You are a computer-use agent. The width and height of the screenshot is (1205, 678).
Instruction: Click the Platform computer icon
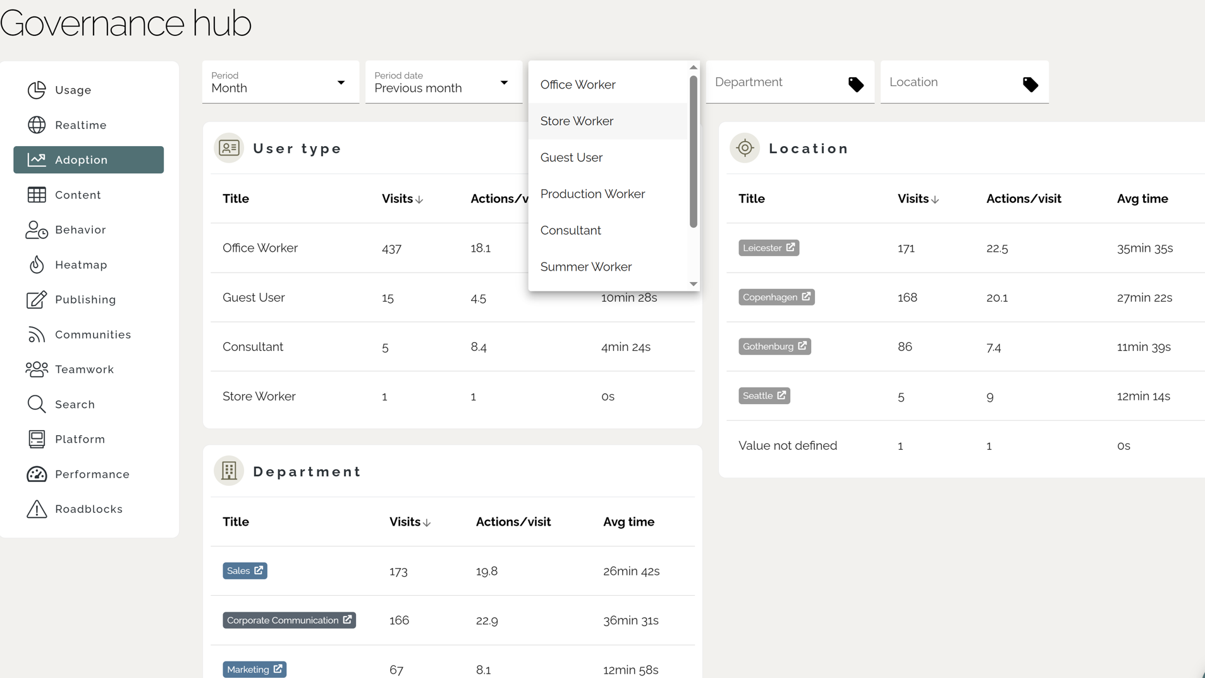click(x=37, y=439)
